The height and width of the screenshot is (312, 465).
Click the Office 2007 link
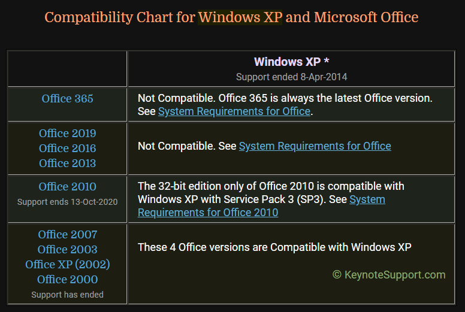click(67, 235)
